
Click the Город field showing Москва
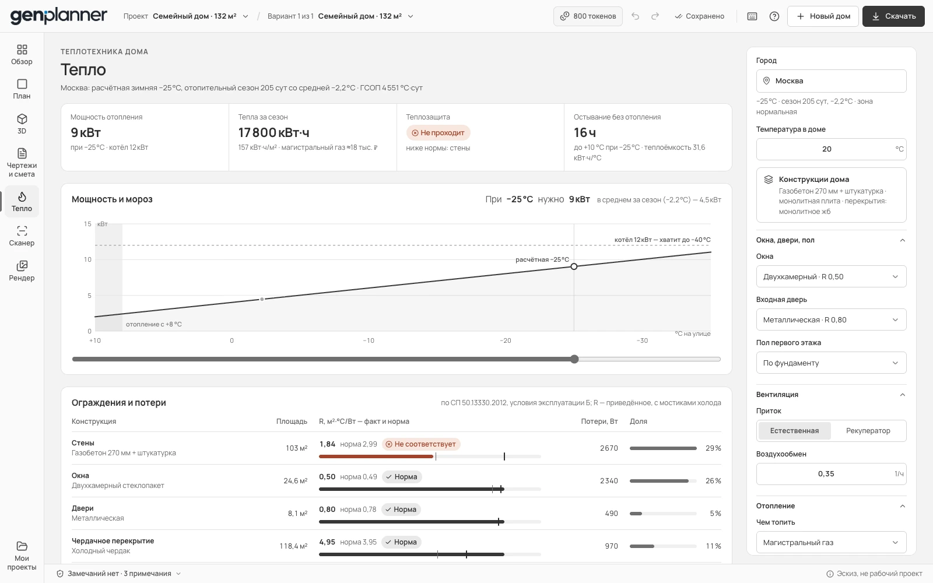pos(831,81)
